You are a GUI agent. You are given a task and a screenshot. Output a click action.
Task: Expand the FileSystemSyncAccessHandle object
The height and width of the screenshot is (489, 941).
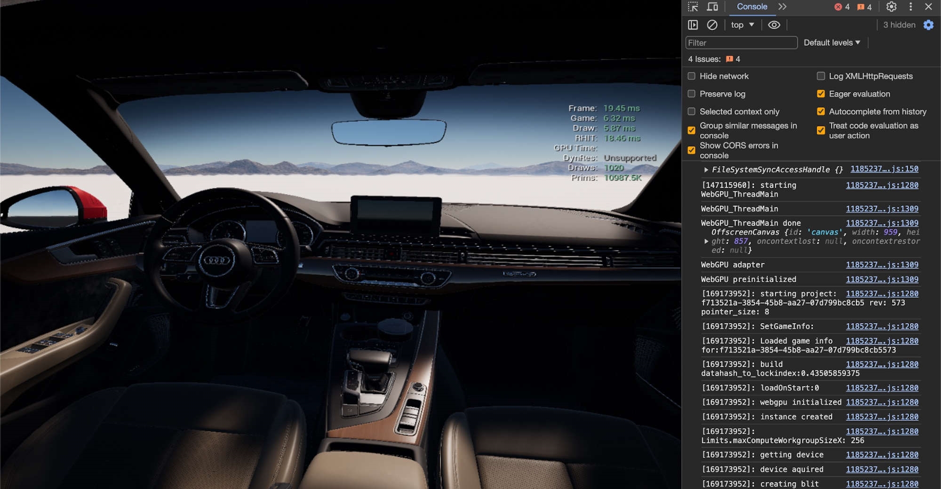click(x=706, y=170)
